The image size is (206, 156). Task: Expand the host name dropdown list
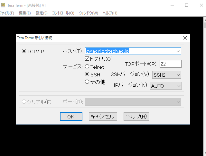178,51
